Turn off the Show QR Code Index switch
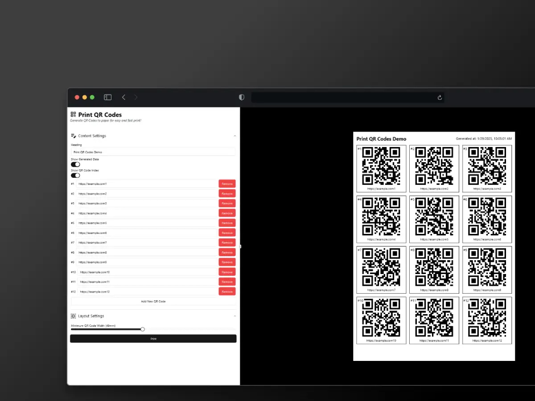Screen dimensions: 535x401 tap(75, 176)
